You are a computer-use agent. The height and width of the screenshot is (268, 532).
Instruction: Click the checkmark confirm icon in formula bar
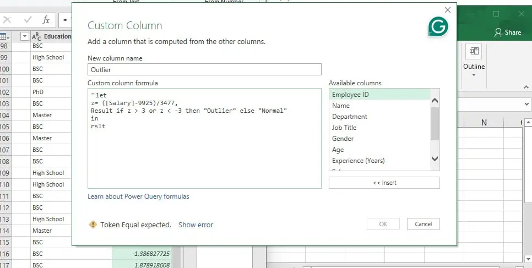click(28, 20)
